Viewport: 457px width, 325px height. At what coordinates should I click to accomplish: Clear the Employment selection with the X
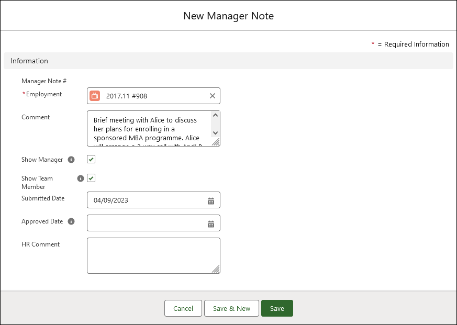pyautogui.click(x=213, y=96)
